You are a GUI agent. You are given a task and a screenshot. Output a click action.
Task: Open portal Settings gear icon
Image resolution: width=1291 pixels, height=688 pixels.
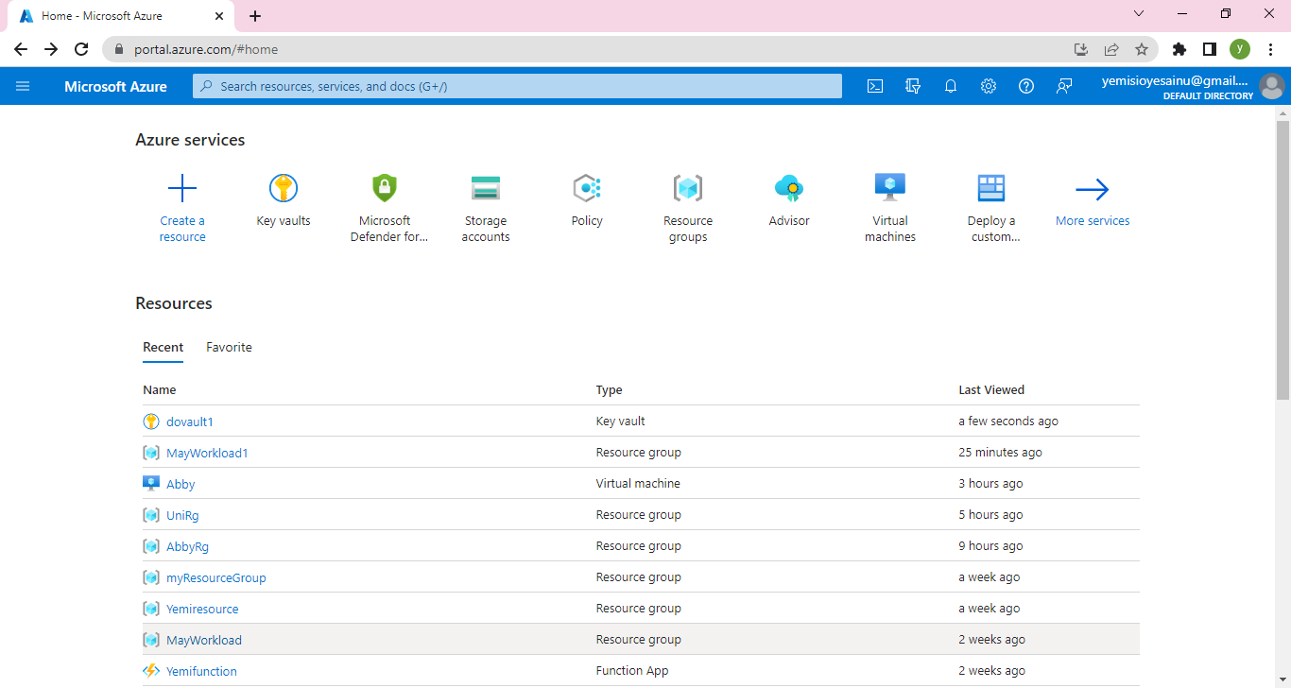click(x=989, y=86)
